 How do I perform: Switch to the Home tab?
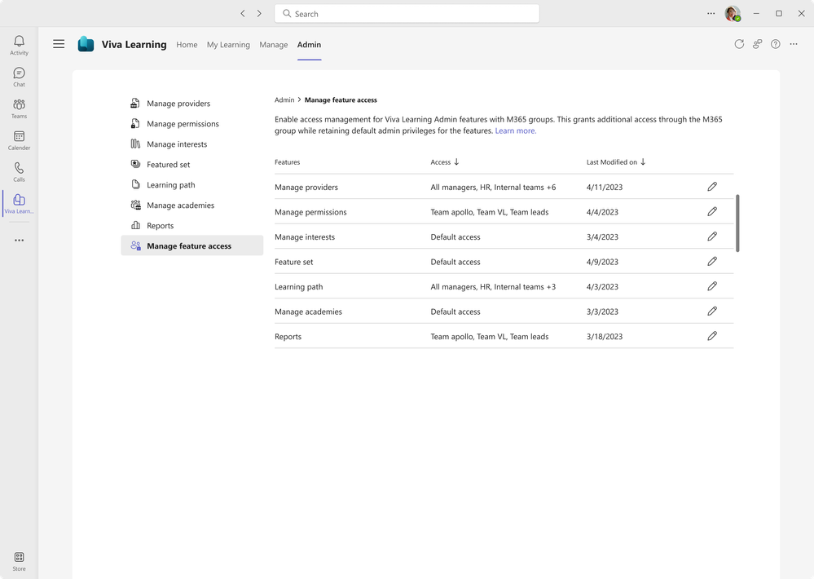coord(187,45)
